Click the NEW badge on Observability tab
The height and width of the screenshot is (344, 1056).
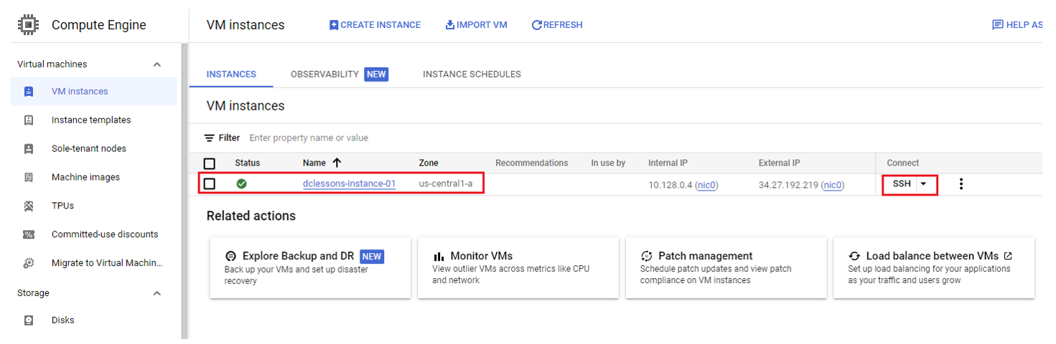click(x=376, y=74)
